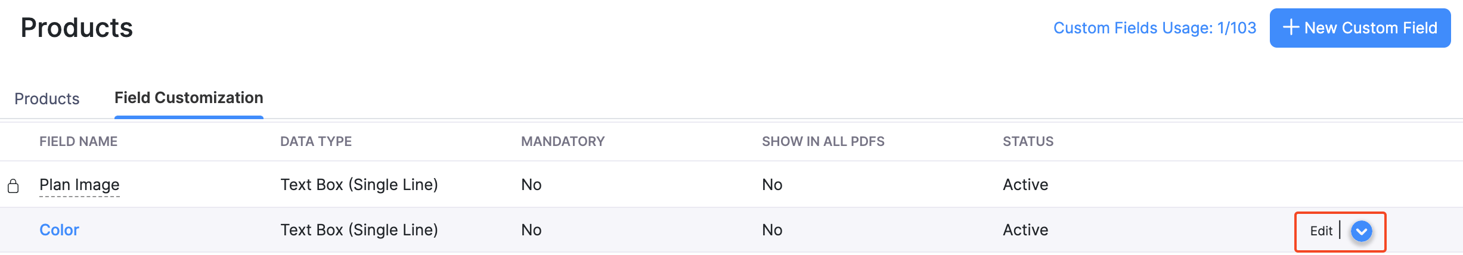Switch to the Products tab
The height and width of the screenshot is (255, 1463).
47,98
